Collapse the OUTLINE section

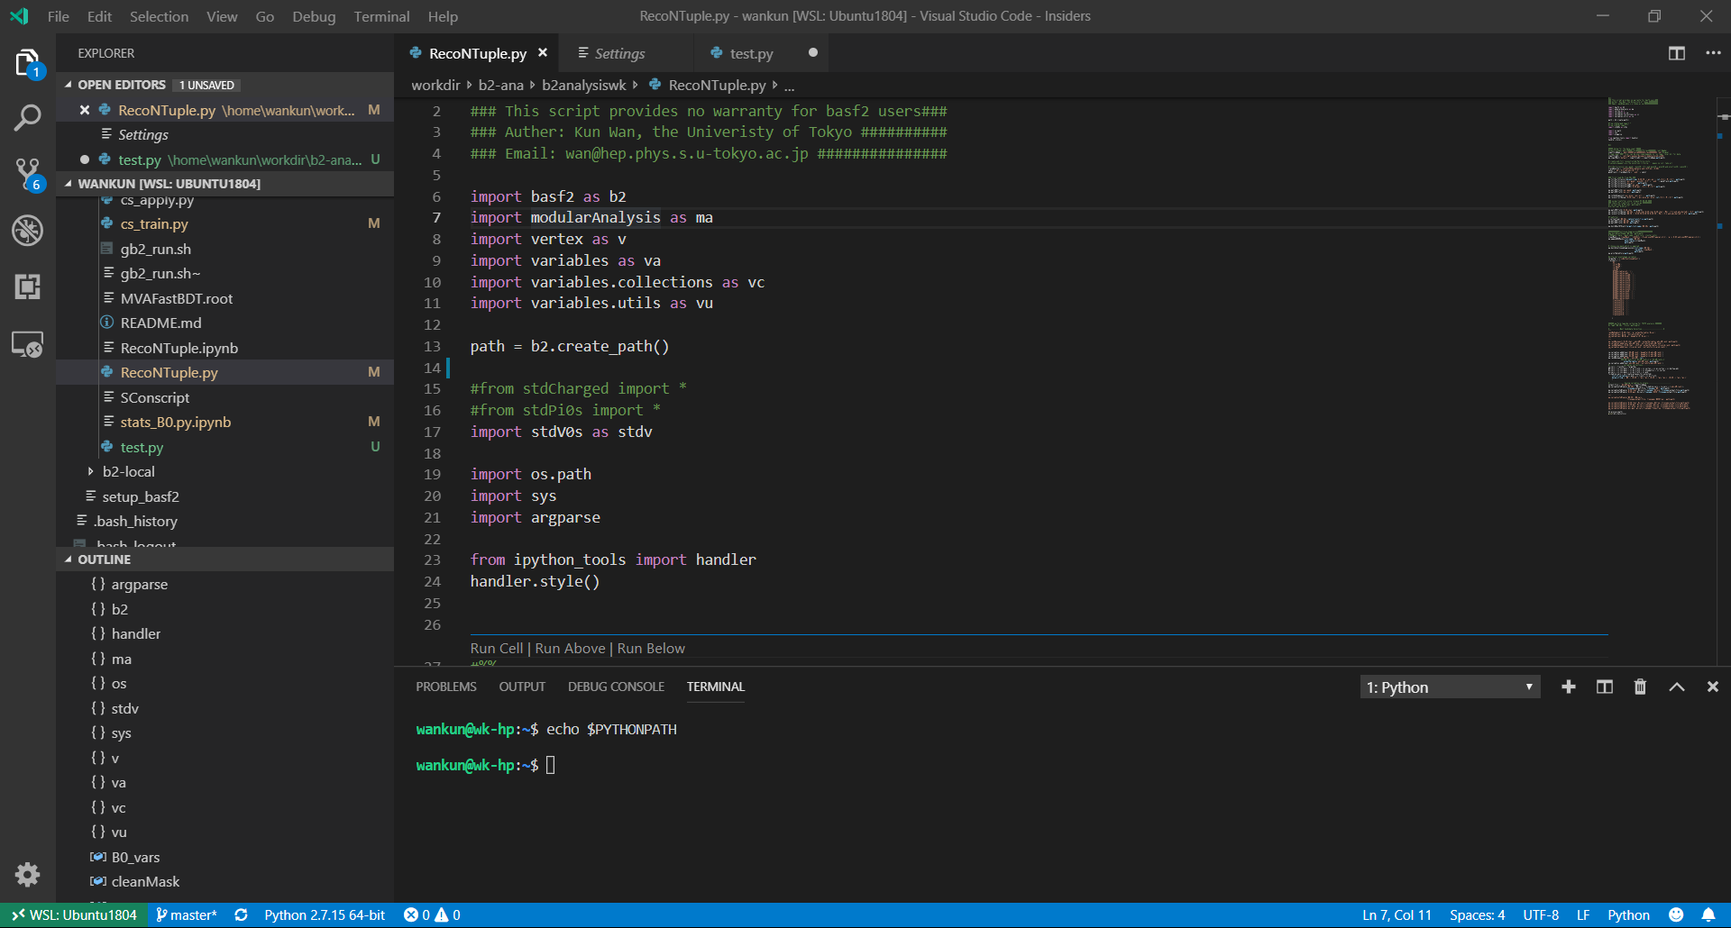tap(104, 559)
